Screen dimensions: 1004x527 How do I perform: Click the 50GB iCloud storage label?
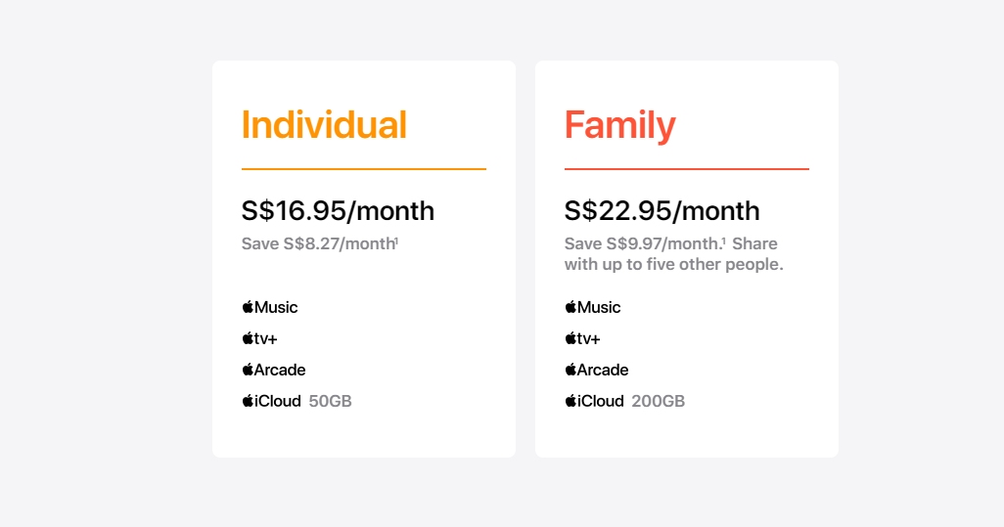[x=330, y=401]
